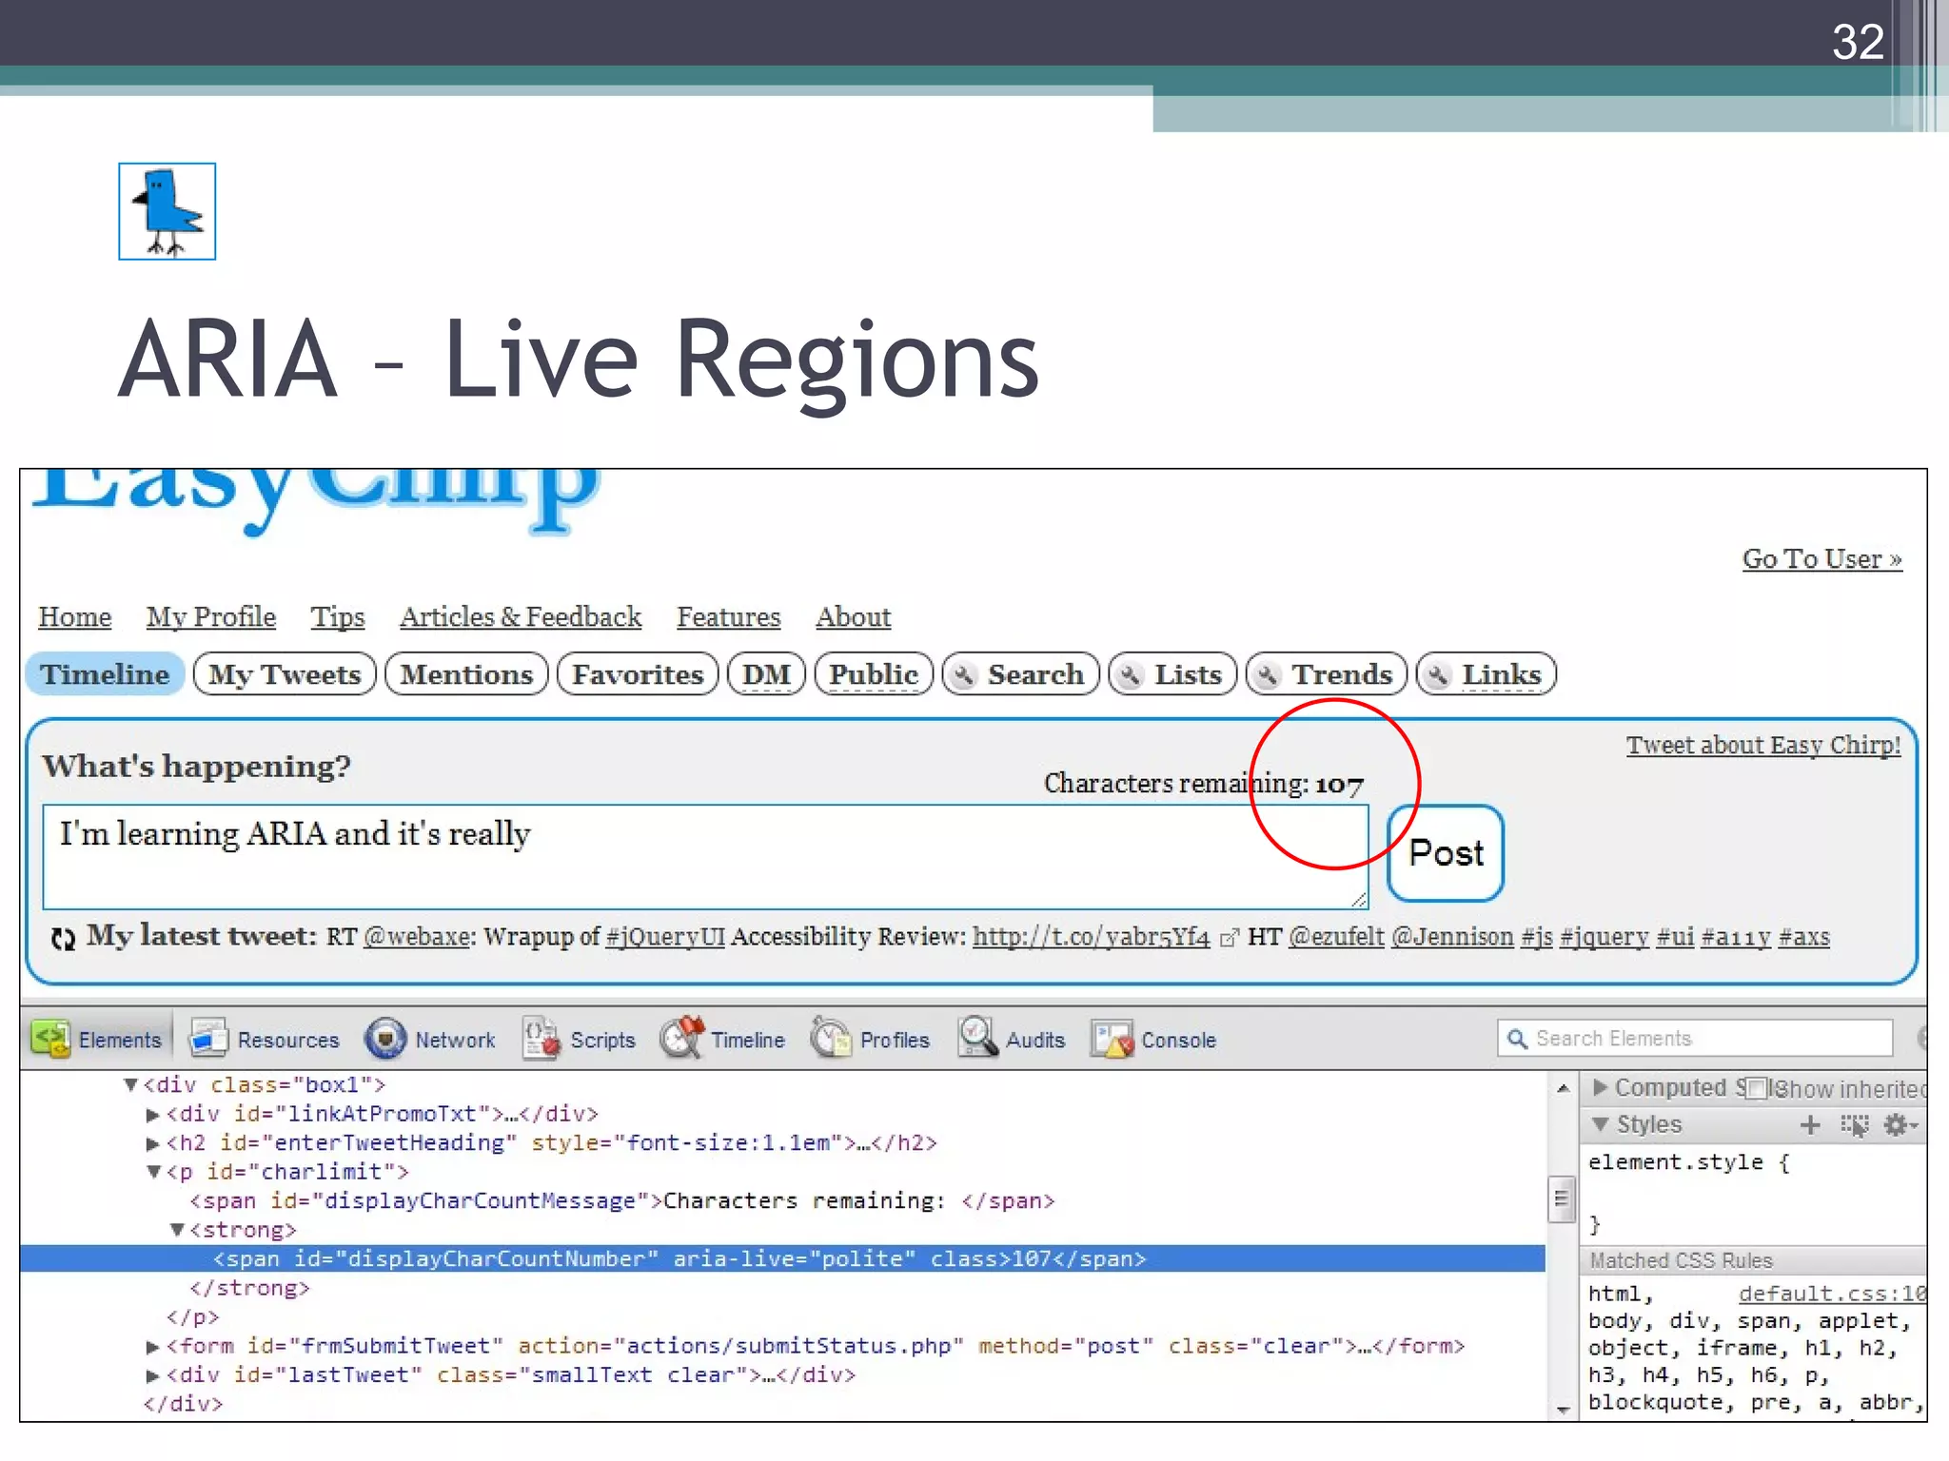Click the DOM tree scroll down arrow
Image resolution: width=1949 pixels, height=1461 pixels.
click(1563, 1410)
